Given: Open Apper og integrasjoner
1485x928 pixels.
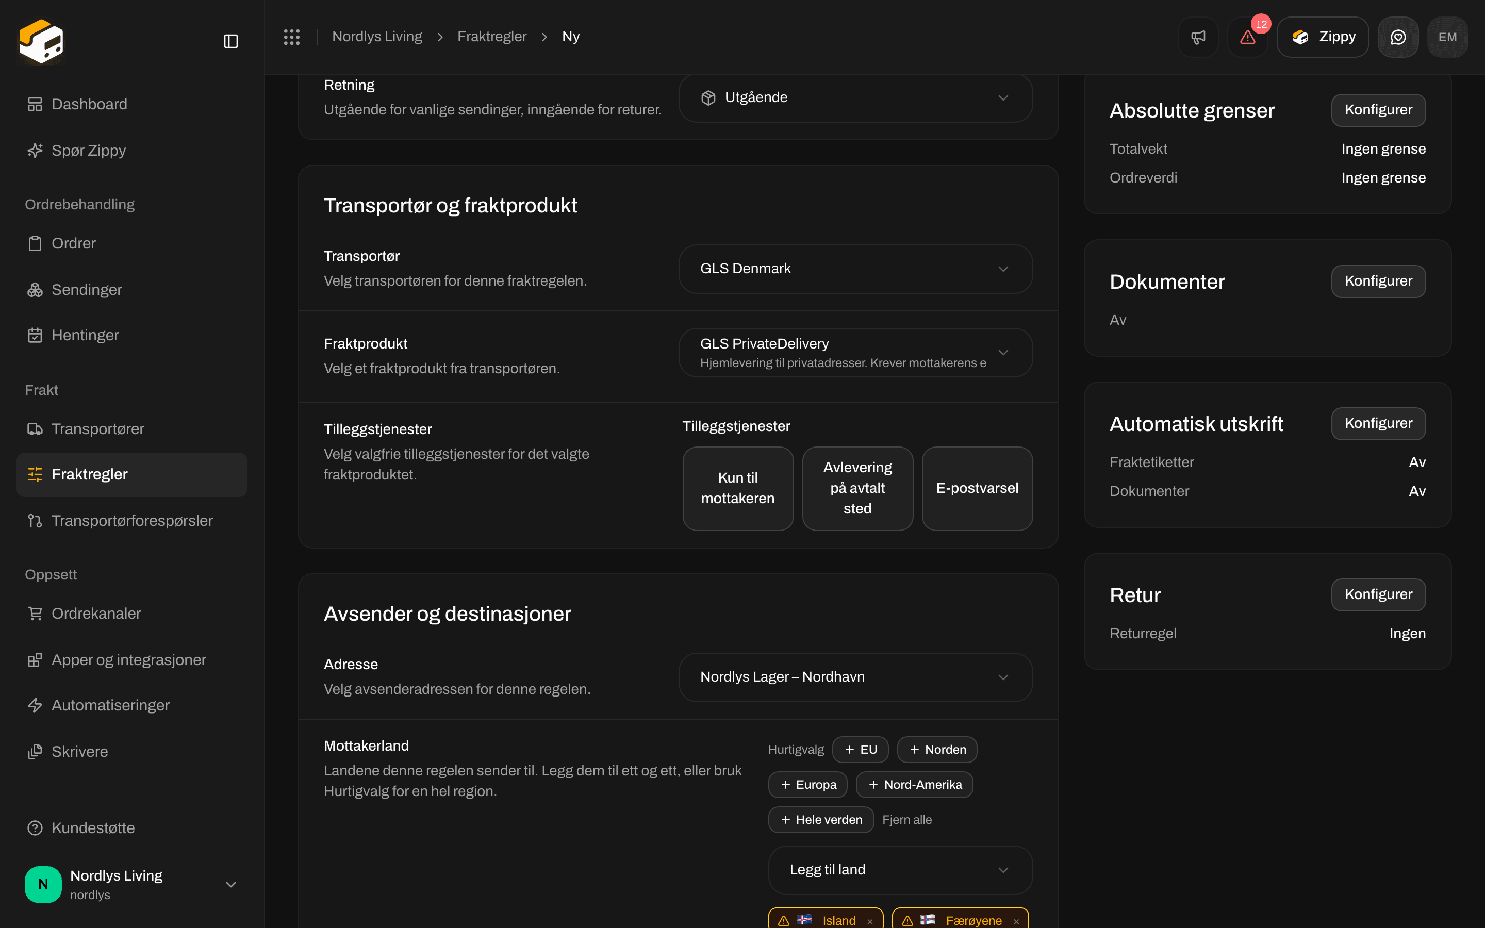Looking at the screenshot, I should [132, 660].
